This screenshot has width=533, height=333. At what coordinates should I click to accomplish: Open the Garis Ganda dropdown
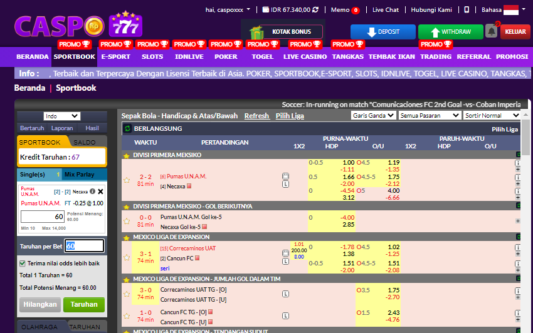pyautogui.click(x=373, y=115)
